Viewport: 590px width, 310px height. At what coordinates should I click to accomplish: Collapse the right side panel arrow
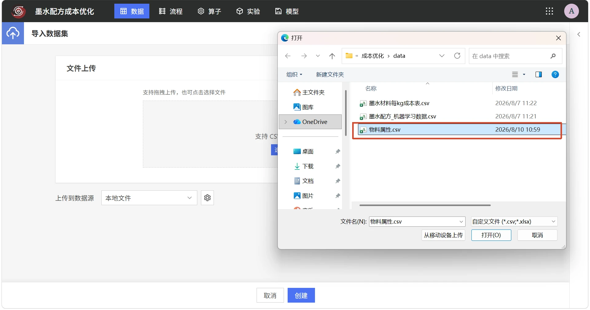tap(579, 34)
